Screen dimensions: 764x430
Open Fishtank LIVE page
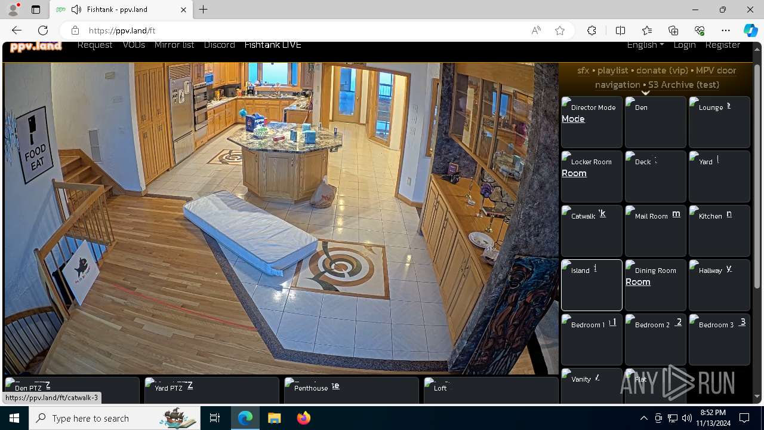pyautogui.click(x=273, y=45)
